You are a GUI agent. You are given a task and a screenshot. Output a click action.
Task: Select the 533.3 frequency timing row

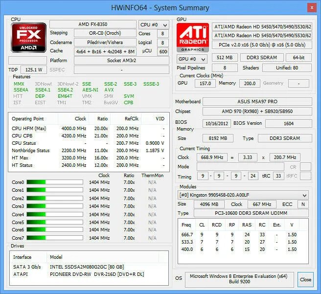243,242
